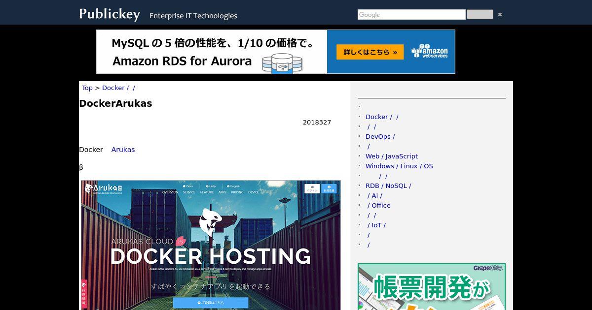Screen dimensions: 592x310
Task: Click the DockerArukas article heading
Action: 115,103
